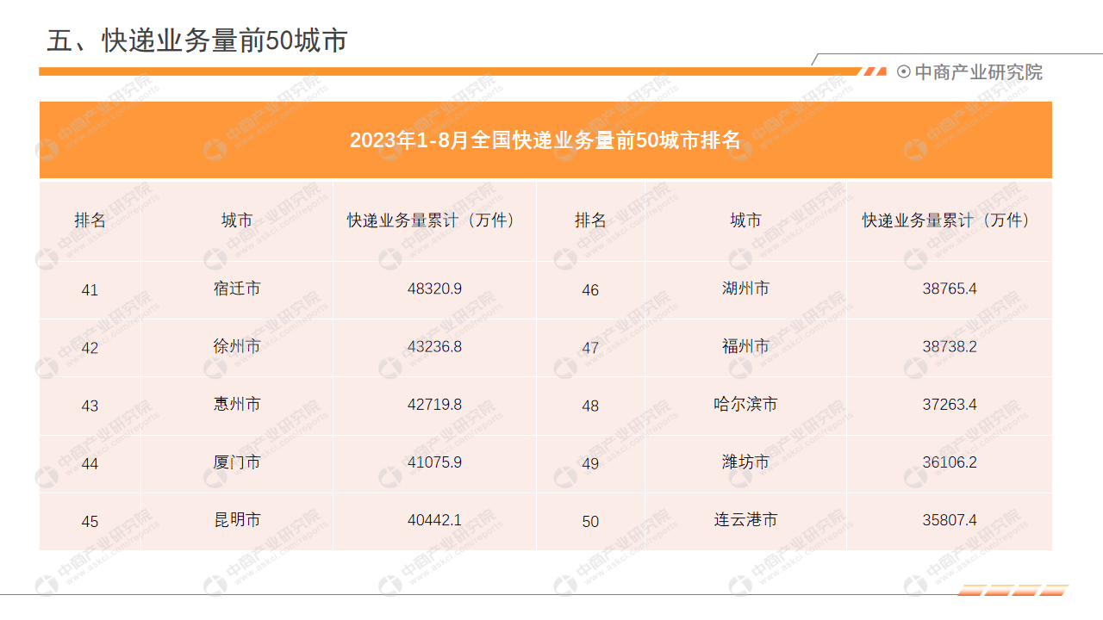The image size is (1103, 620).
Task: Select the left 排名 column header
Action: tap(90, 220)
